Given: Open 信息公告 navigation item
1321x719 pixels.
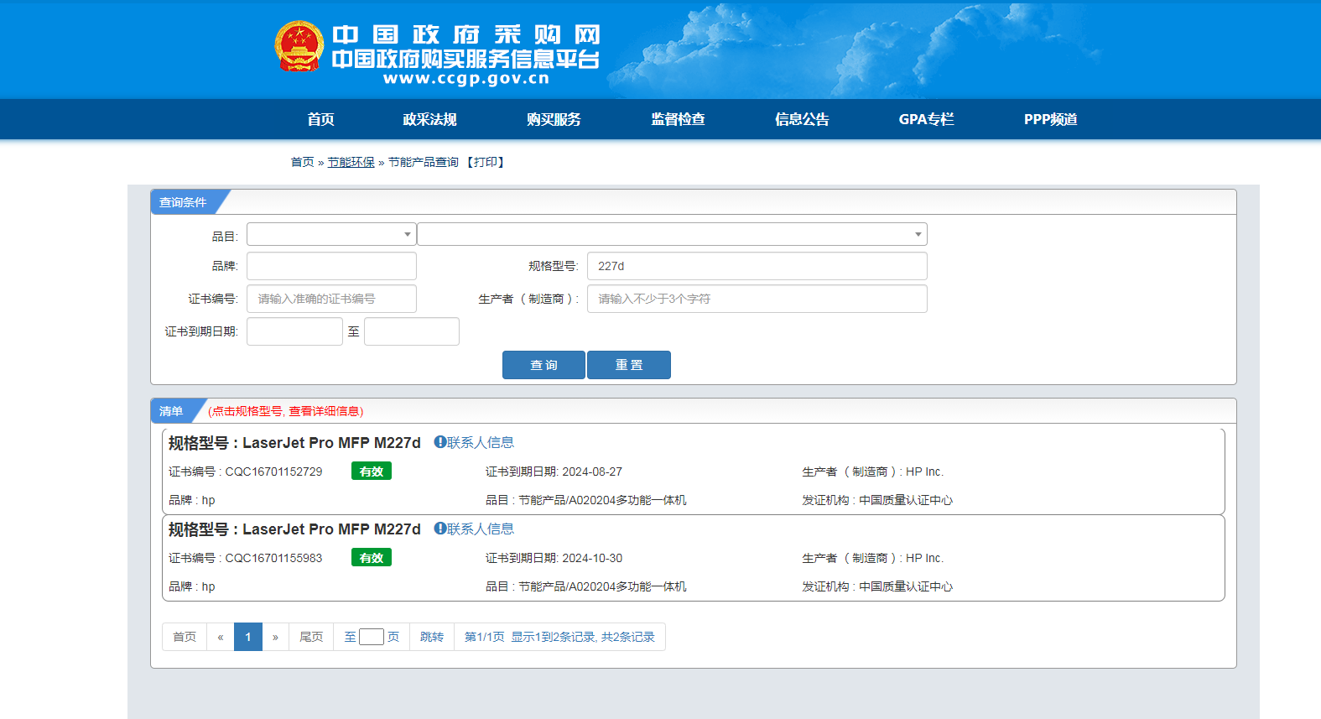Looking at the screenshot, I should click(802, 119).
